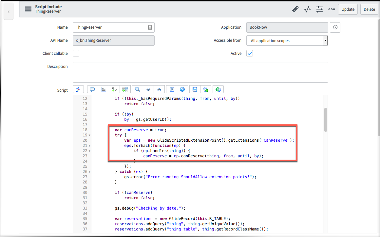Open the form context hamburger menu
The image size is (380, 237).
pos(28,9)
